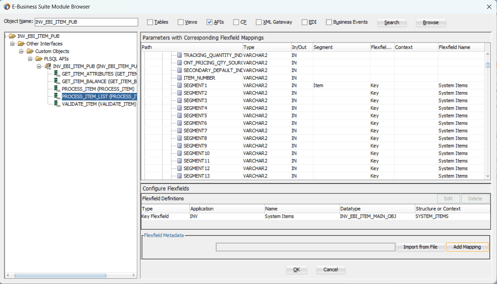Collapse the Other Interfaces tree node
The image size is (497, 284).
point(12,44)
